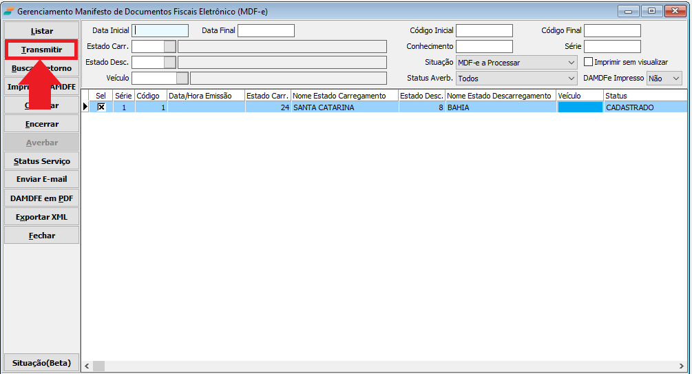Click the Estado Carr. lookup button
Image resolution: width=692 pixels, height=374 pixels.
click(x=169, y=46)
